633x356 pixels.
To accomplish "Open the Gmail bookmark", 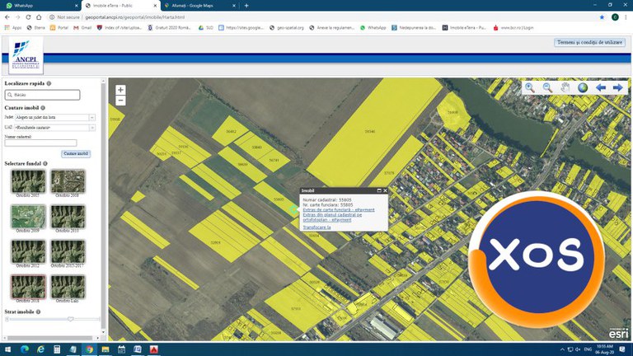I will point(82,28).
